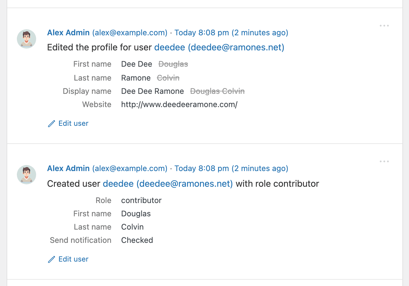Click Alex Admin avatar in edited profile entry
The width and height of the screenshot is (409, 286).
click(27, 39)
